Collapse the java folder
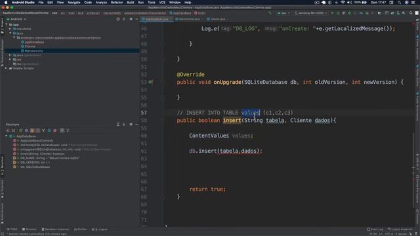This screenshot has width=420, height=236. click(10, 33)
